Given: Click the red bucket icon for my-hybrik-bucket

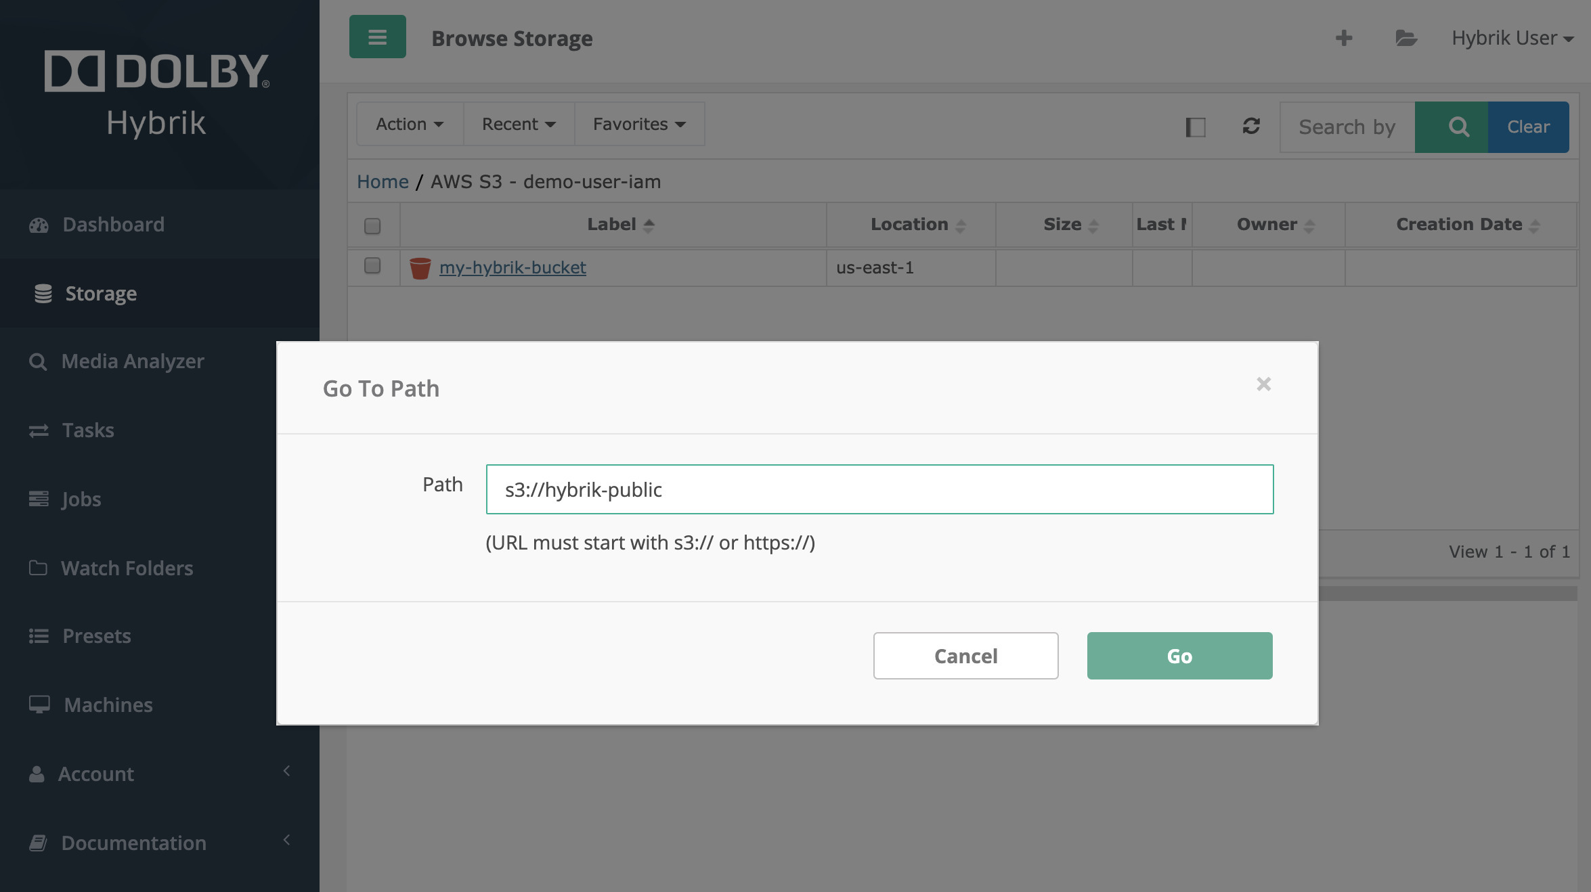Looking at the screenshot, I should pyautogui.click(x=420, y=268).
